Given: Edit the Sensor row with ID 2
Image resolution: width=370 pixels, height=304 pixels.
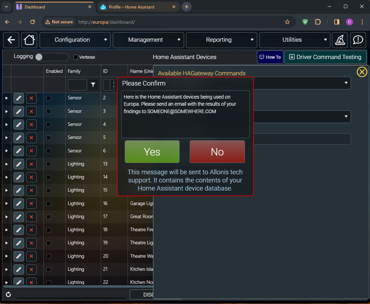Looking at the screenshot, I should pos(19,98).
